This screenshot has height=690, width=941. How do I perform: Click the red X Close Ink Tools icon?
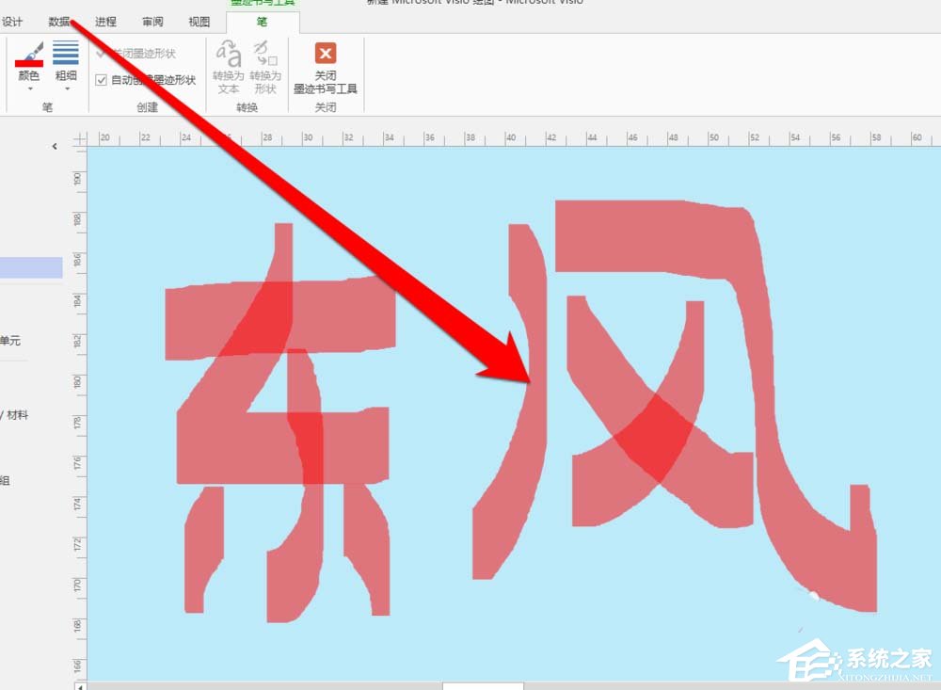(x=325, y=54)
